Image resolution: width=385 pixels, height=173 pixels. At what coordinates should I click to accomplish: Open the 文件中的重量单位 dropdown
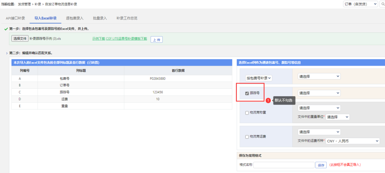tap(337, 117)
